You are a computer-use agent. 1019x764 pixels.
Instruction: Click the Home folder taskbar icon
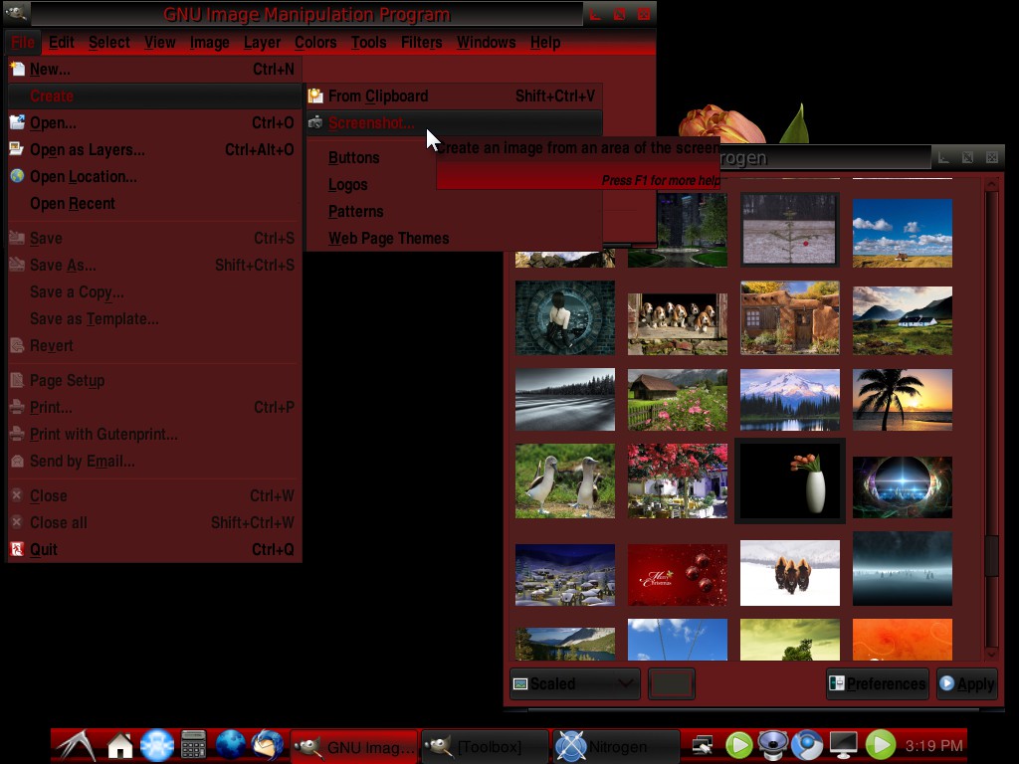(x=119, y=746)
